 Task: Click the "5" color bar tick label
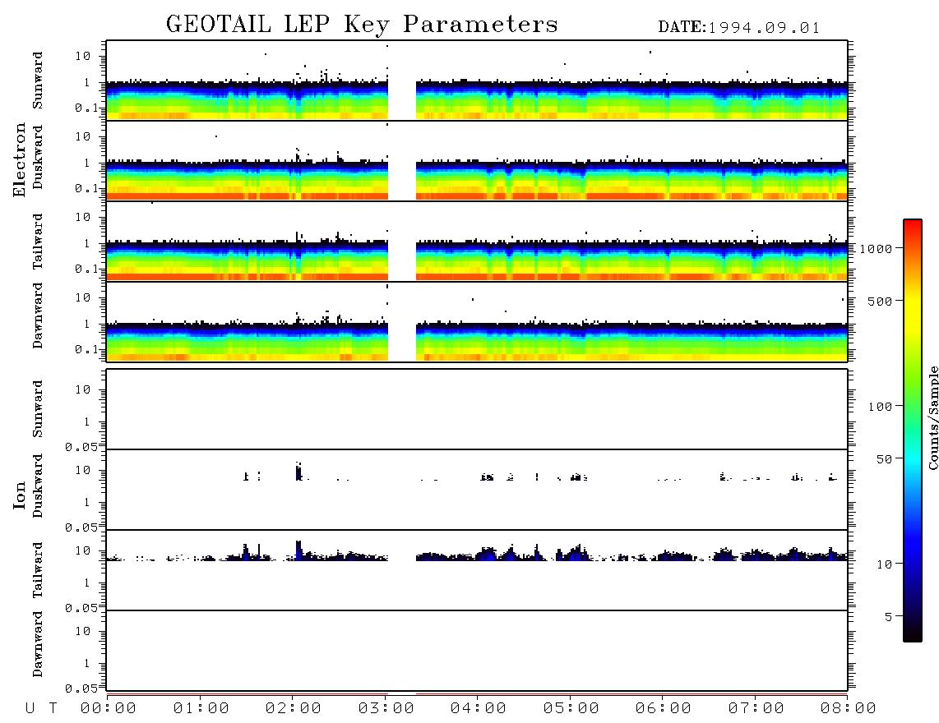[888, 617]
